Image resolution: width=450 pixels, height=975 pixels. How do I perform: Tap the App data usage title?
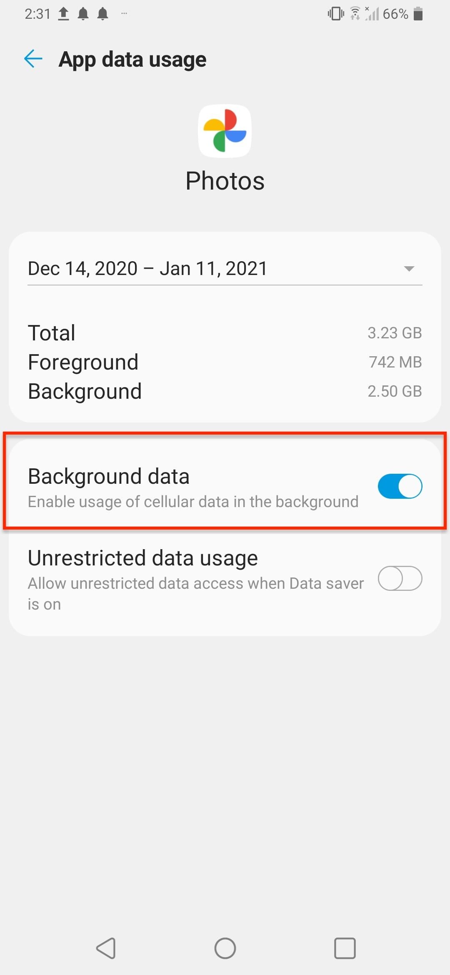pyautogui.click(x=132, y=59)
